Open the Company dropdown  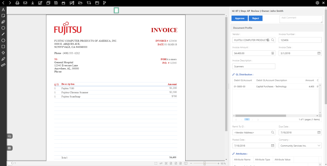[319, 146]
